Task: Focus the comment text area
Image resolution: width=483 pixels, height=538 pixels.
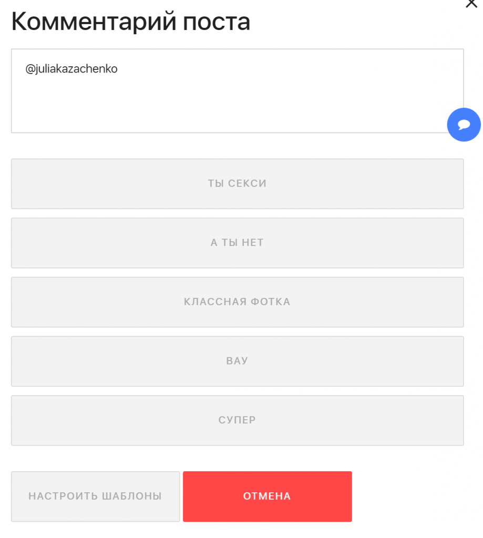Action: pos(237,90)
